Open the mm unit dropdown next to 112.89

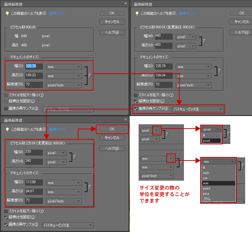click(64, 183)
